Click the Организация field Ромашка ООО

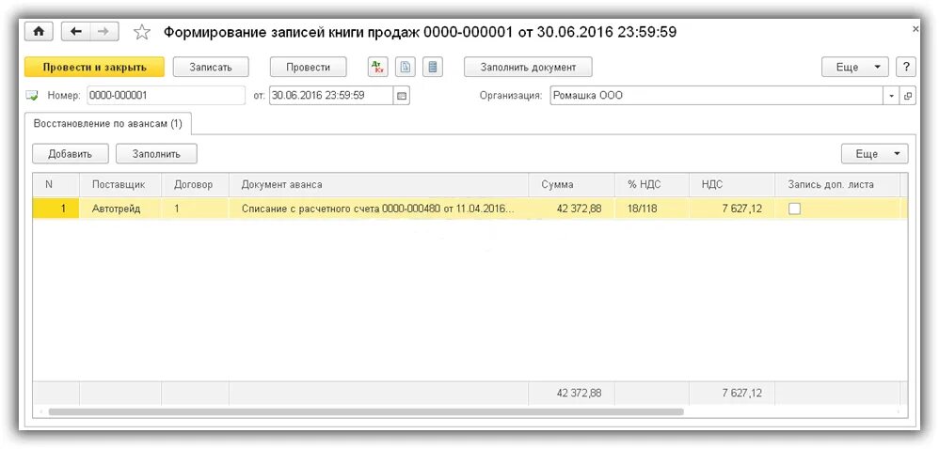click(717, 96)
